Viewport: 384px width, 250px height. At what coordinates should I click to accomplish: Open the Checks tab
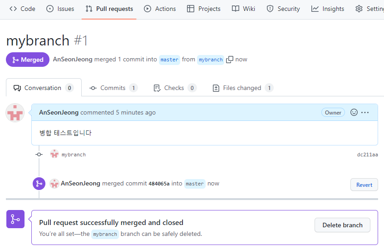(175, 88)
